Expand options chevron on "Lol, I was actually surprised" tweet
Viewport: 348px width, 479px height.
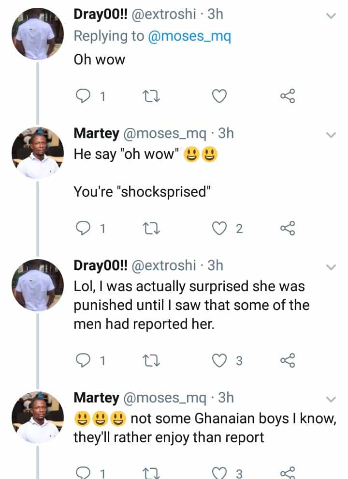pyautogui.click(x=331, y=267)
